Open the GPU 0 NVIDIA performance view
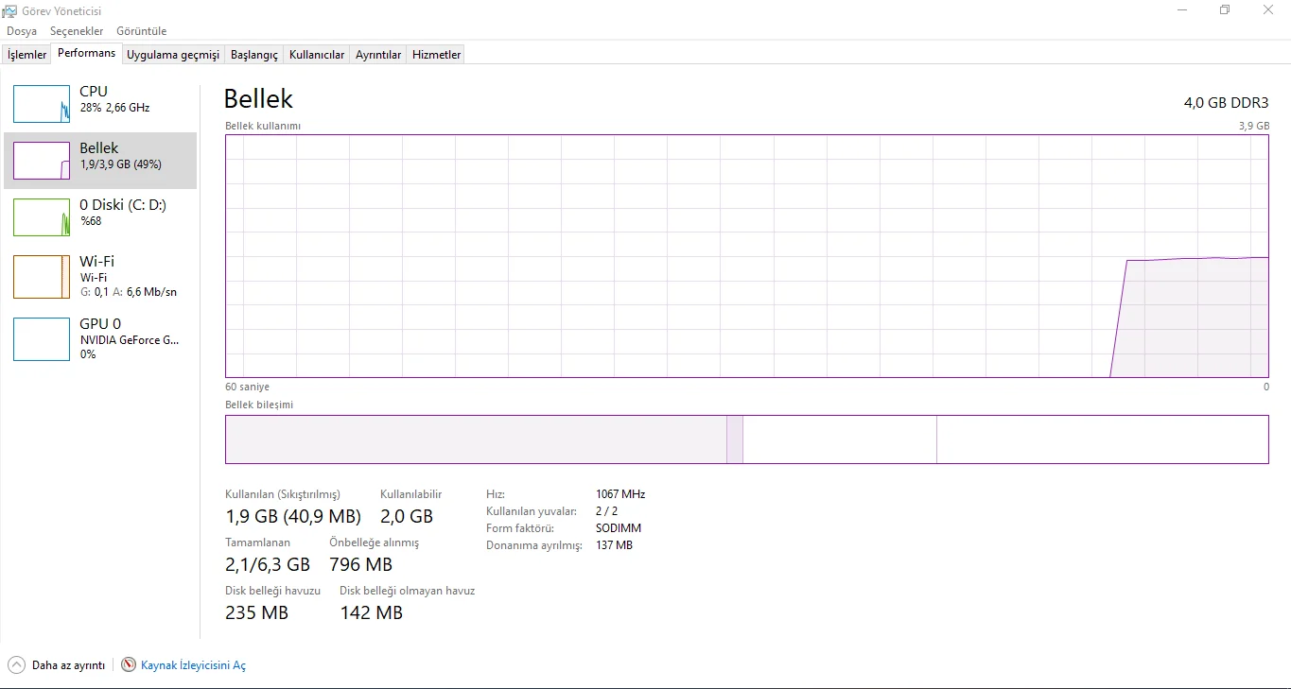 [x=42, y=339]
